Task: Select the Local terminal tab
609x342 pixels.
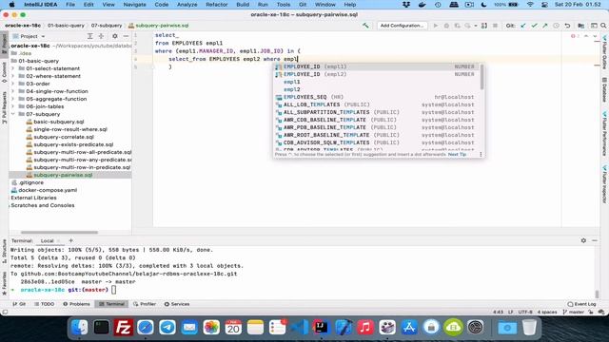Action: [x=47, y=240]
